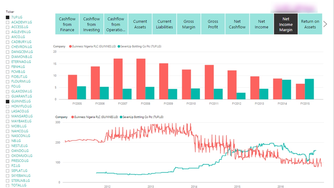This screenshot has width=334, height=188.
Task: Choose the Current Liabilities tile
Action: coord(164,24)
